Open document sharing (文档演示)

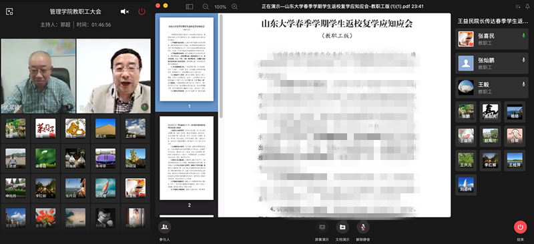click(x=342, y=227)
